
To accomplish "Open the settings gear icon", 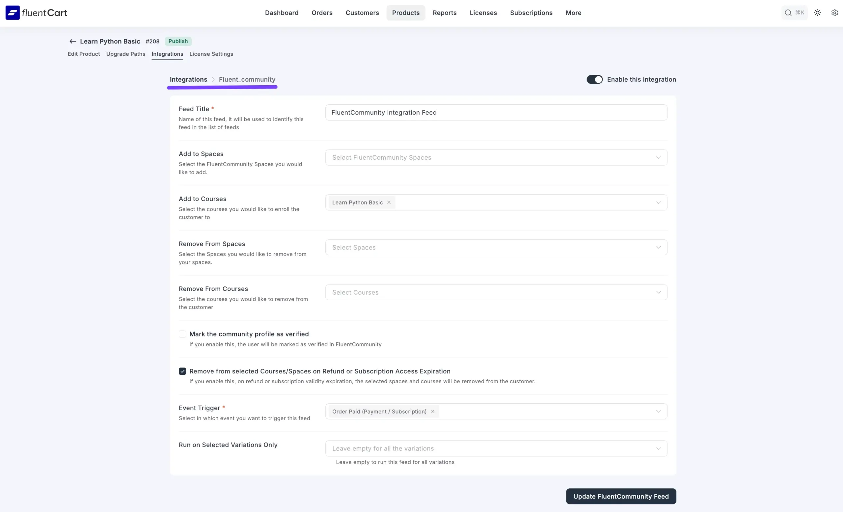I will point(834,13).
